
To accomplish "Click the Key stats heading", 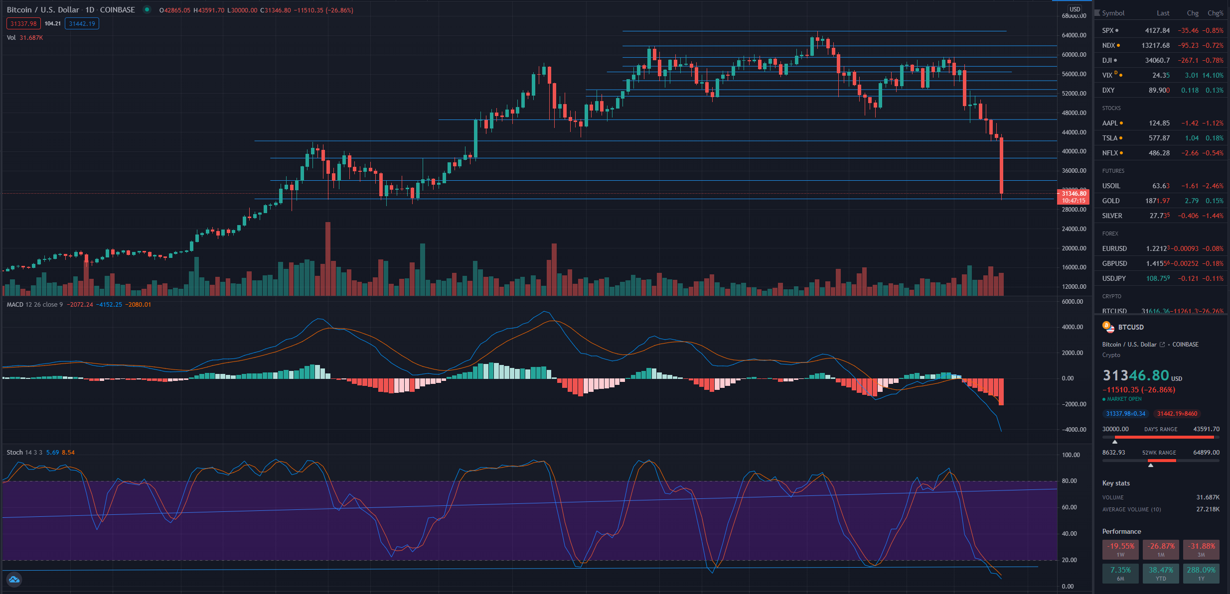I will click(1116, 483).
